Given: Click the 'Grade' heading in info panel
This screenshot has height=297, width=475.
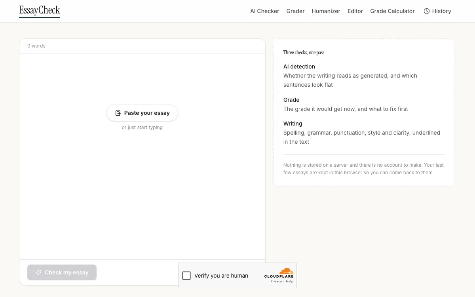Looking at the screenshot, I should (291, 100).
